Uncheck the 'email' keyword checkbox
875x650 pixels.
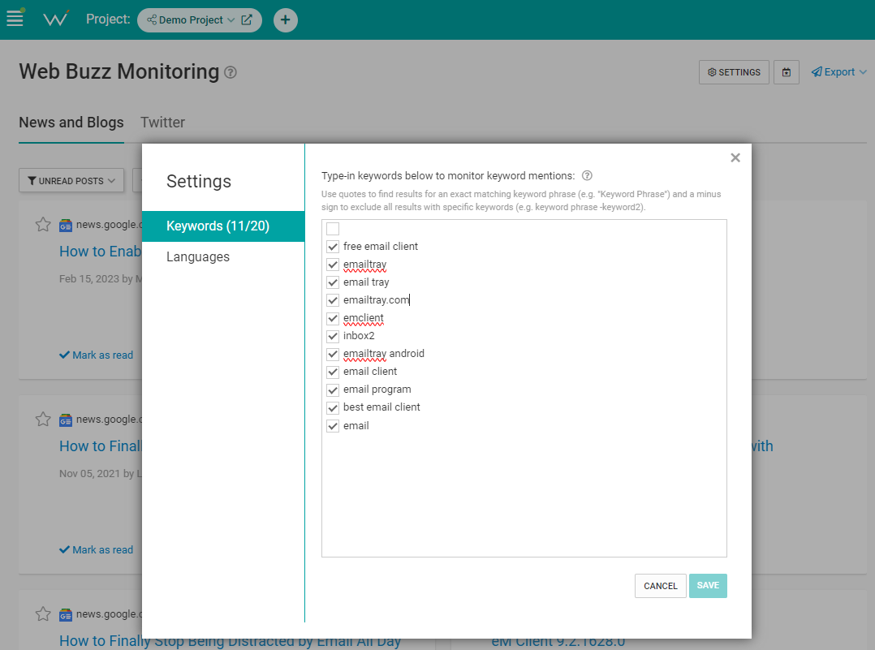(x=333, y=426)
